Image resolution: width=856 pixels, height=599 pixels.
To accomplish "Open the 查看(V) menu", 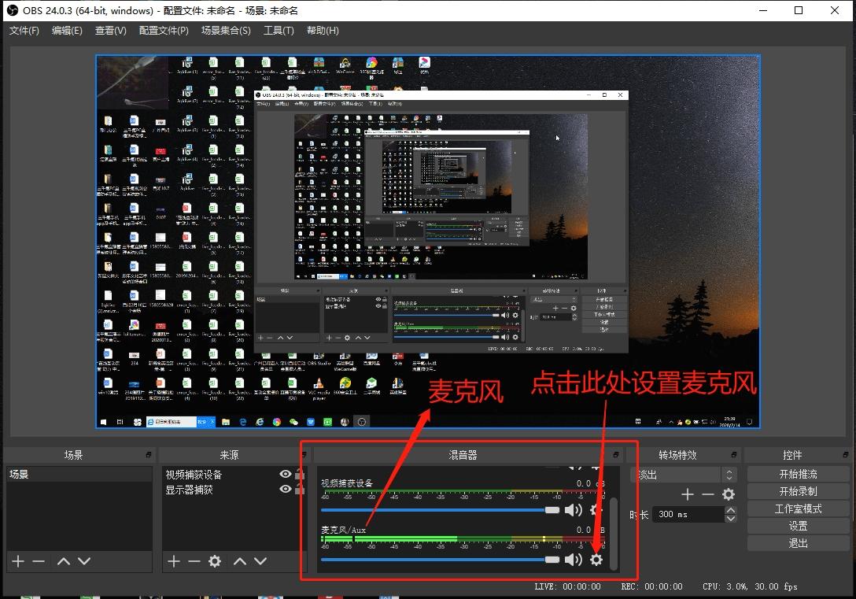I will click(111, 31).
